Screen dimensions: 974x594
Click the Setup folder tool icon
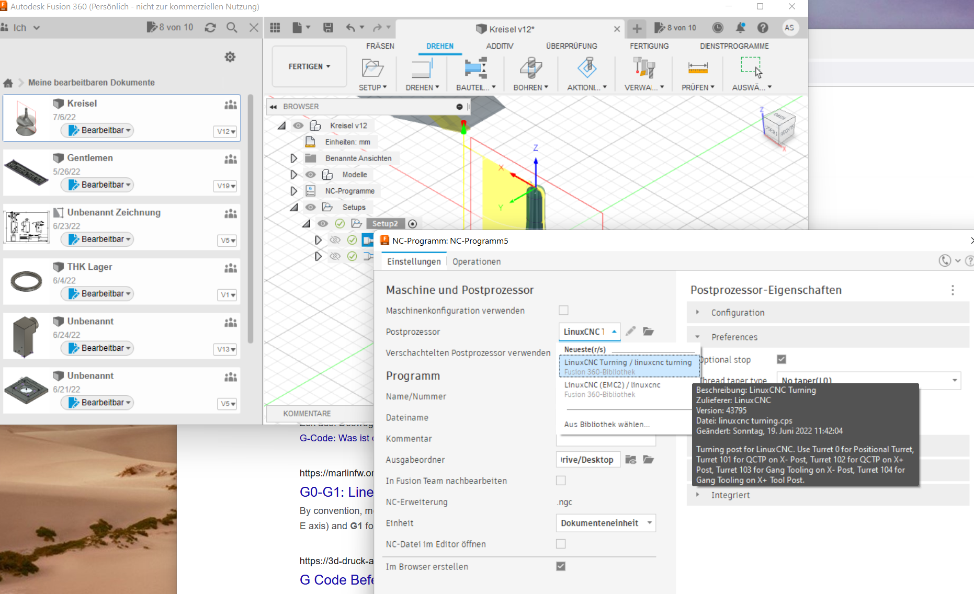point(372,68)
